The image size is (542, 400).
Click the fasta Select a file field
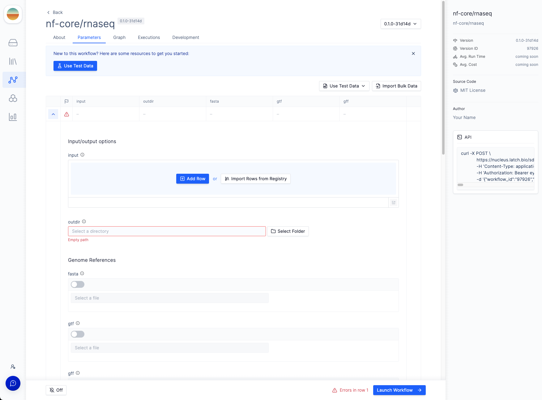pos(170,298)
